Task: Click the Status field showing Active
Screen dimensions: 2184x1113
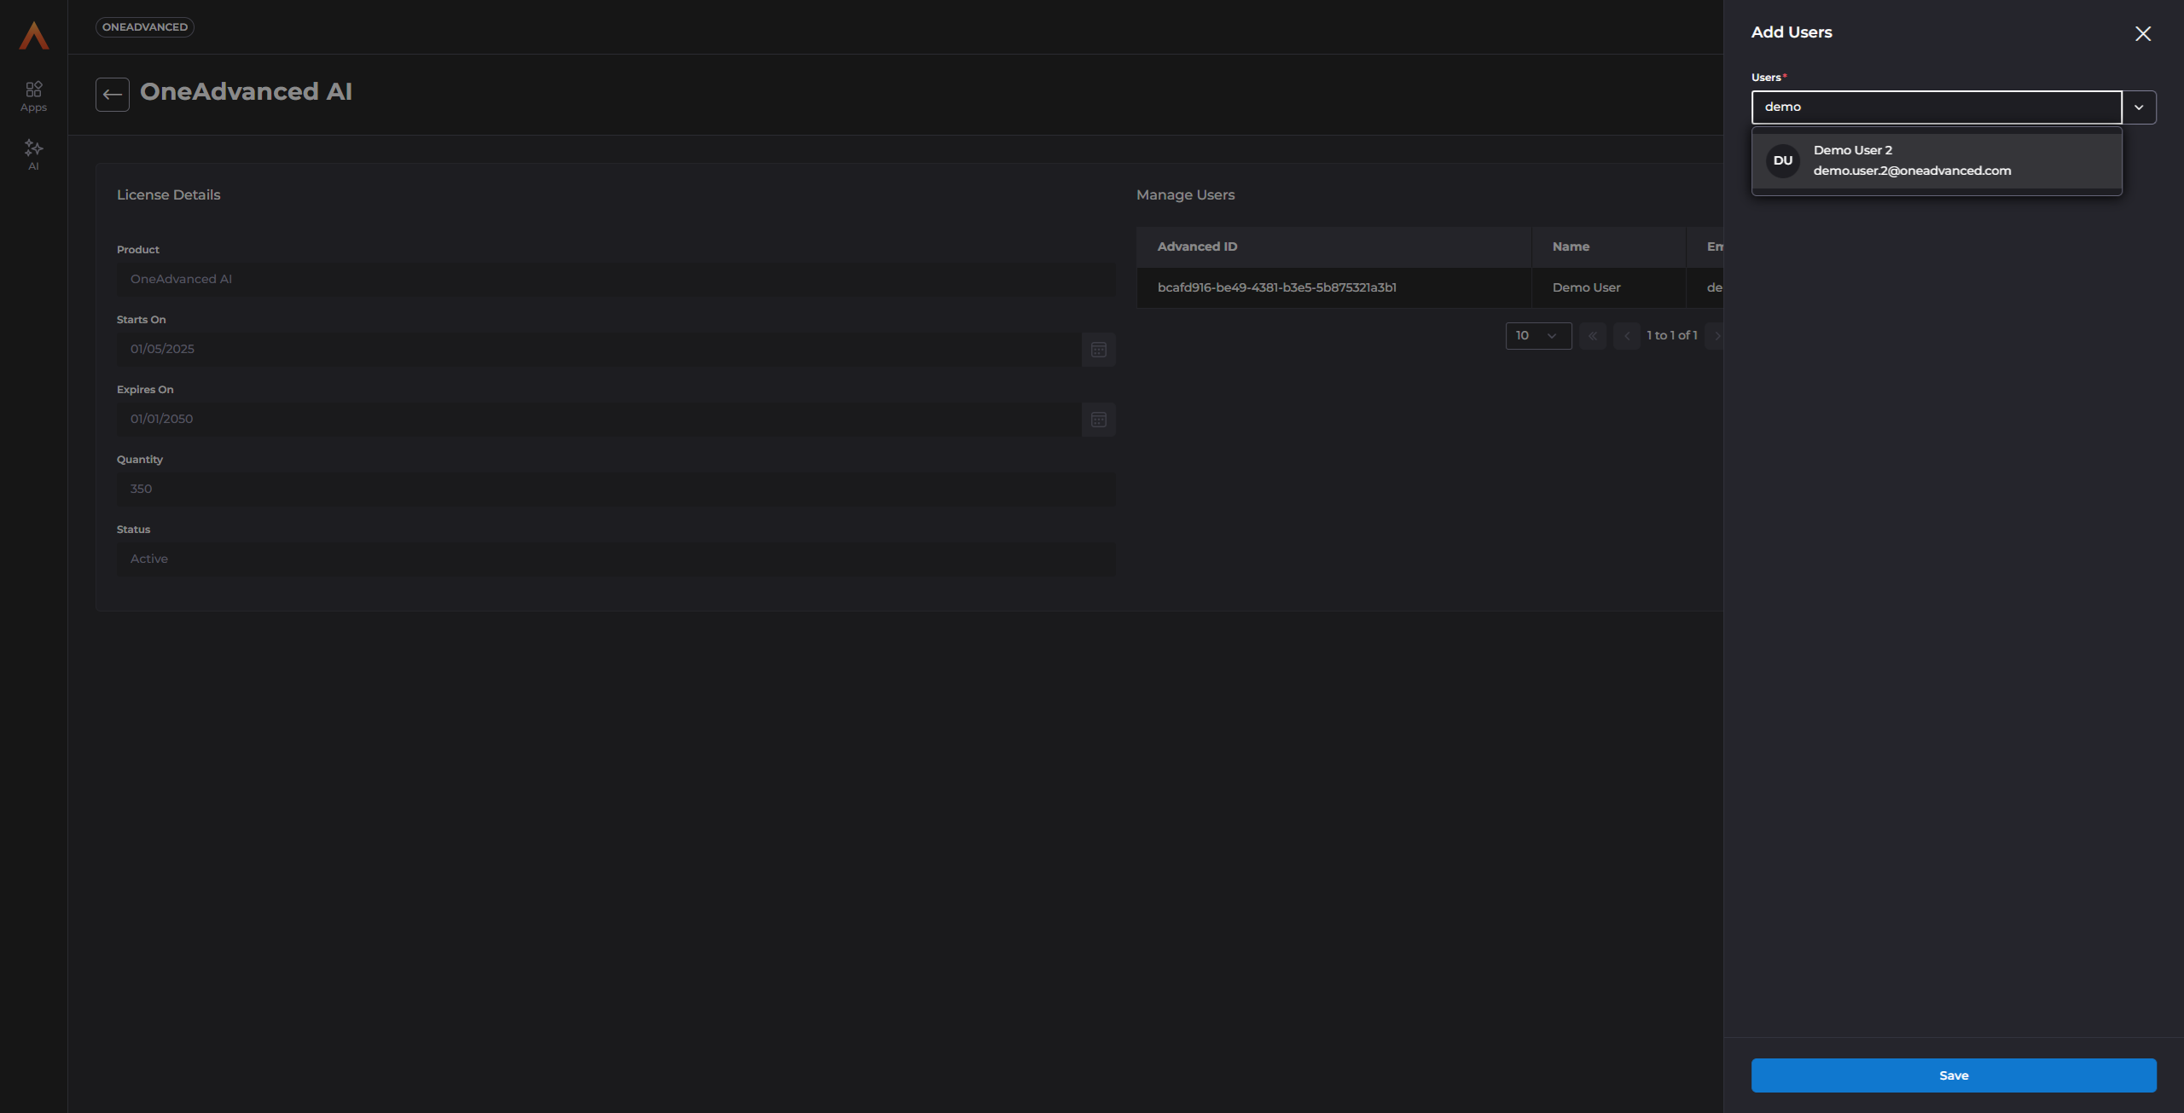Action: tap(616, 559)
